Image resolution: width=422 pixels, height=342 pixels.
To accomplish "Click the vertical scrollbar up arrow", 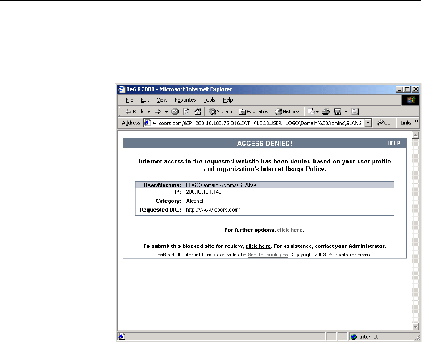I will (x=416, y=135).
